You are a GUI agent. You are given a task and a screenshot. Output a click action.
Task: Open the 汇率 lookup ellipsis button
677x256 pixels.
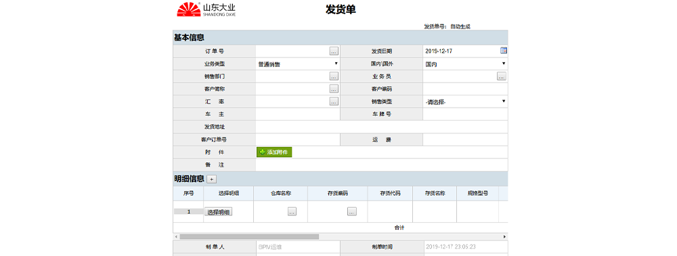[334, 102]
